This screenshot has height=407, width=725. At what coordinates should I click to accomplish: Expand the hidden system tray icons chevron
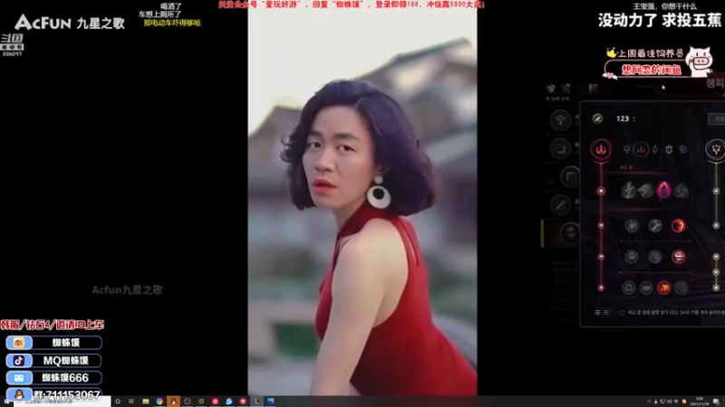648,402
